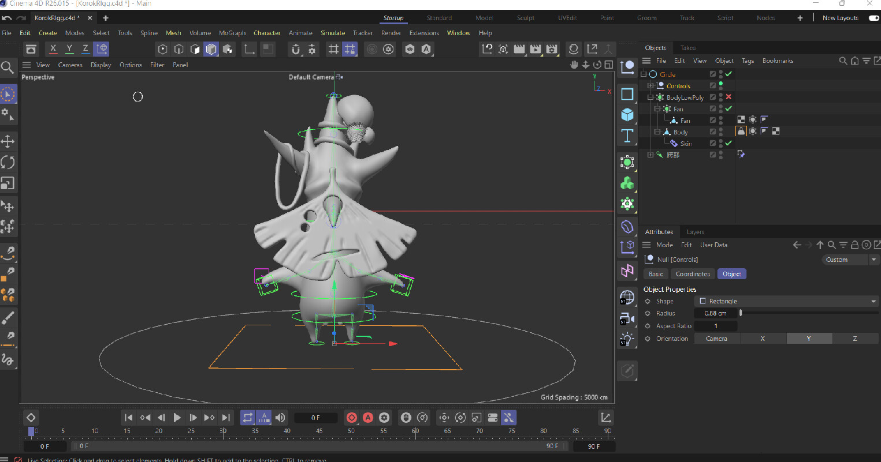Collapse the Body object children
The height and width of the screenshot is (462, 881).
tap(657, 132)
